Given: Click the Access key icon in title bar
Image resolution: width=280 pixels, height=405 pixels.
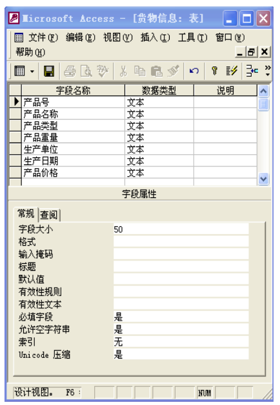Looking at the screenshot, I should coord(14,18).
